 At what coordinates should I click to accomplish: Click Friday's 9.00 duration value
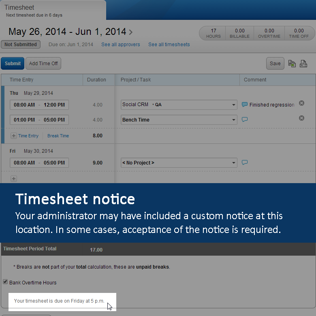[x=98, y=162]
